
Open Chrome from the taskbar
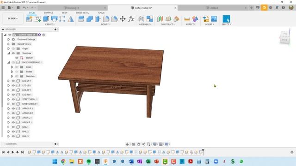[63, 161]
